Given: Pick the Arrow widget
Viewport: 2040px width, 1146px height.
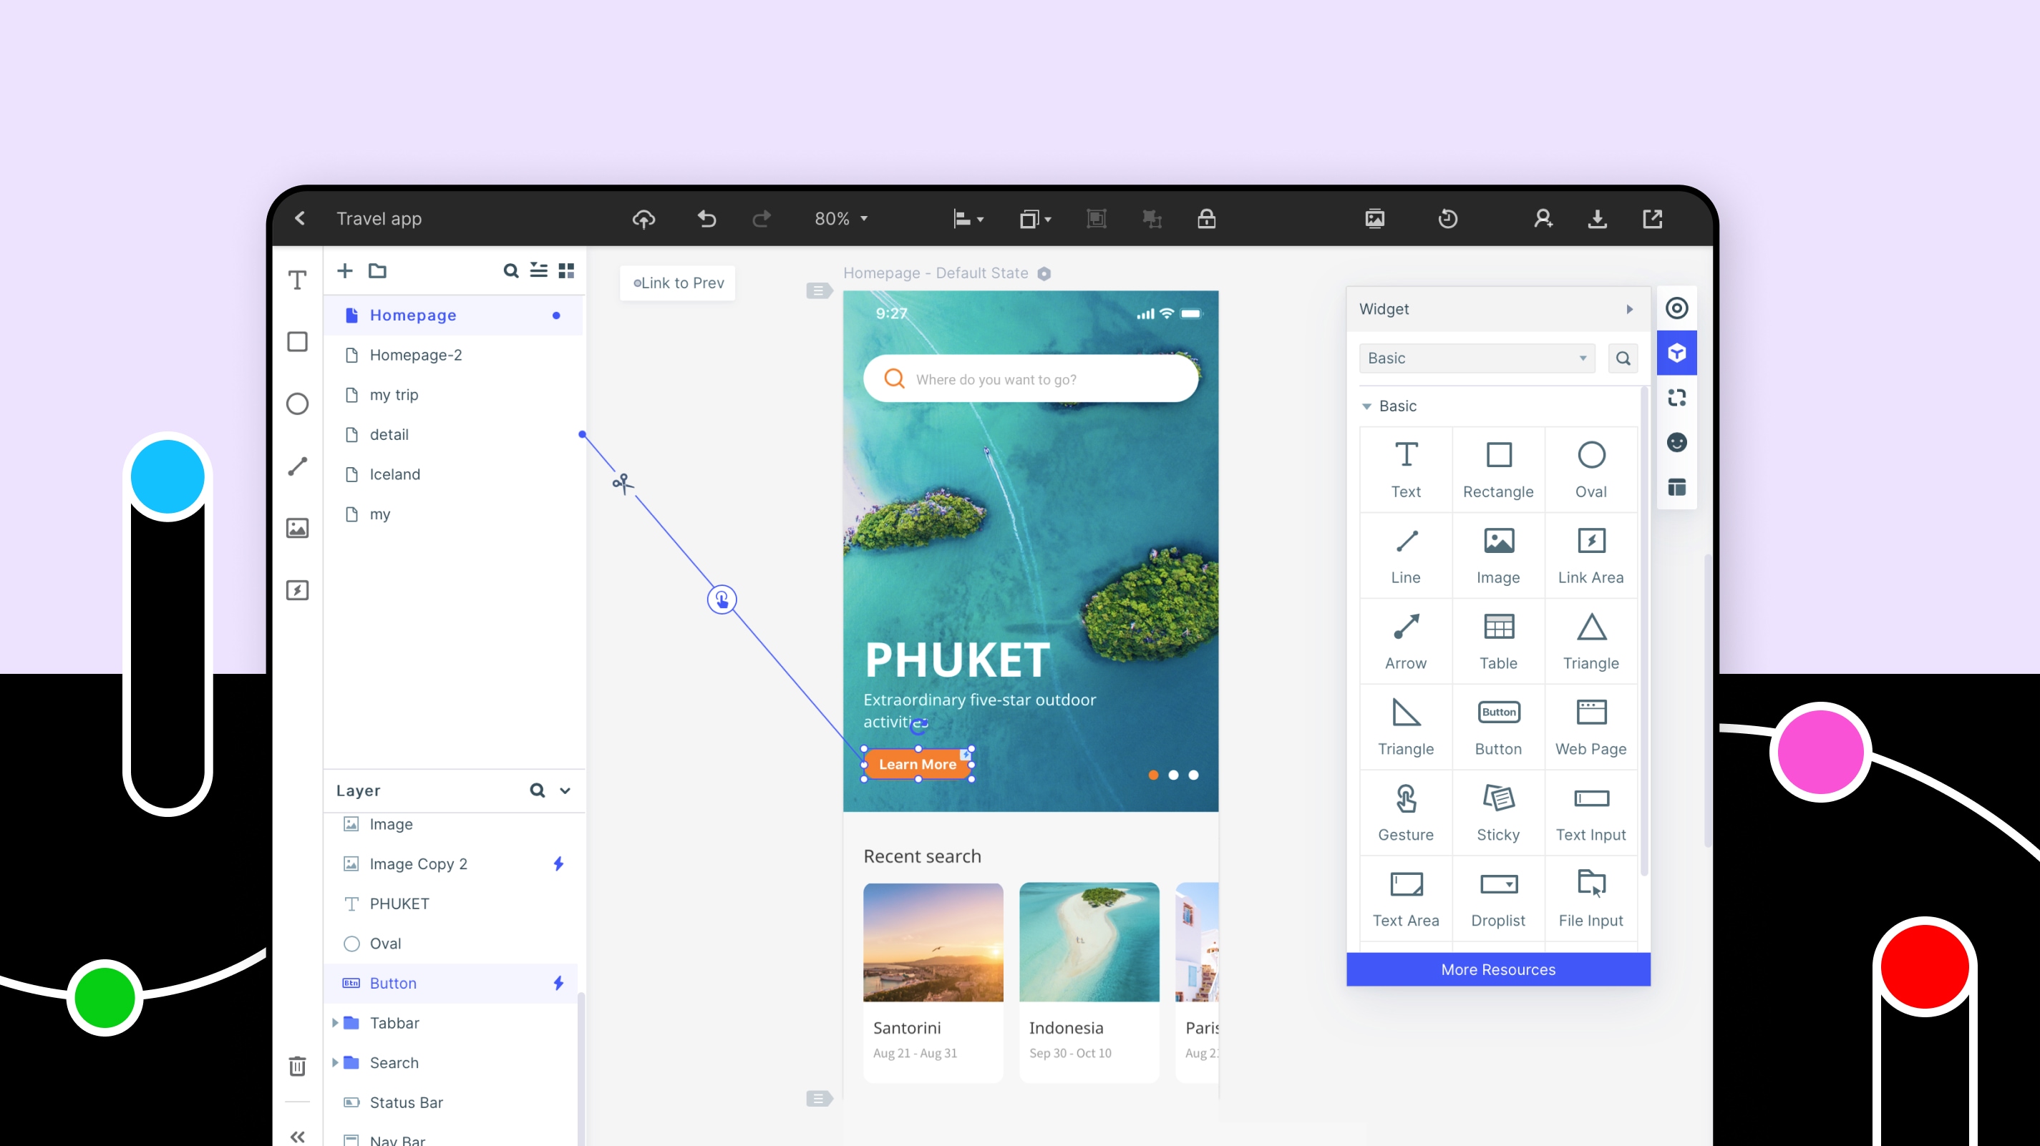Looking at the screenshot, I should (1406, 641).
